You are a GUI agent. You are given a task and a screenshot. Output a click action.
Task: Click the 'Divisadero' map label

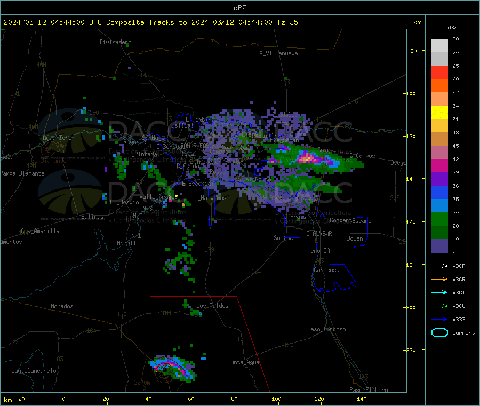[x=115, y=42]
